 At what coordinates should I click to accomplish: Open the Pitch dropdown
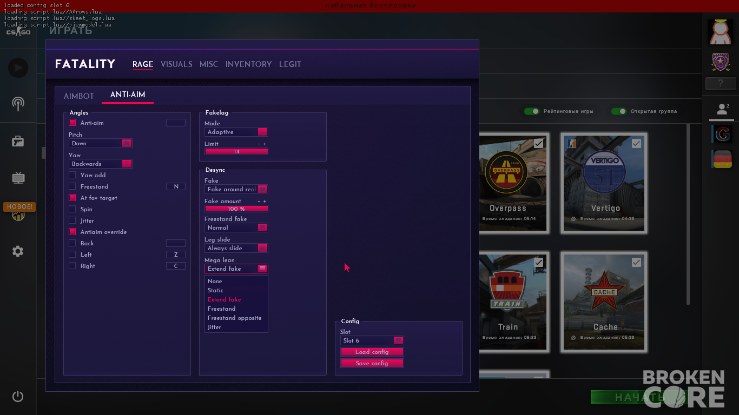[101, 143]
